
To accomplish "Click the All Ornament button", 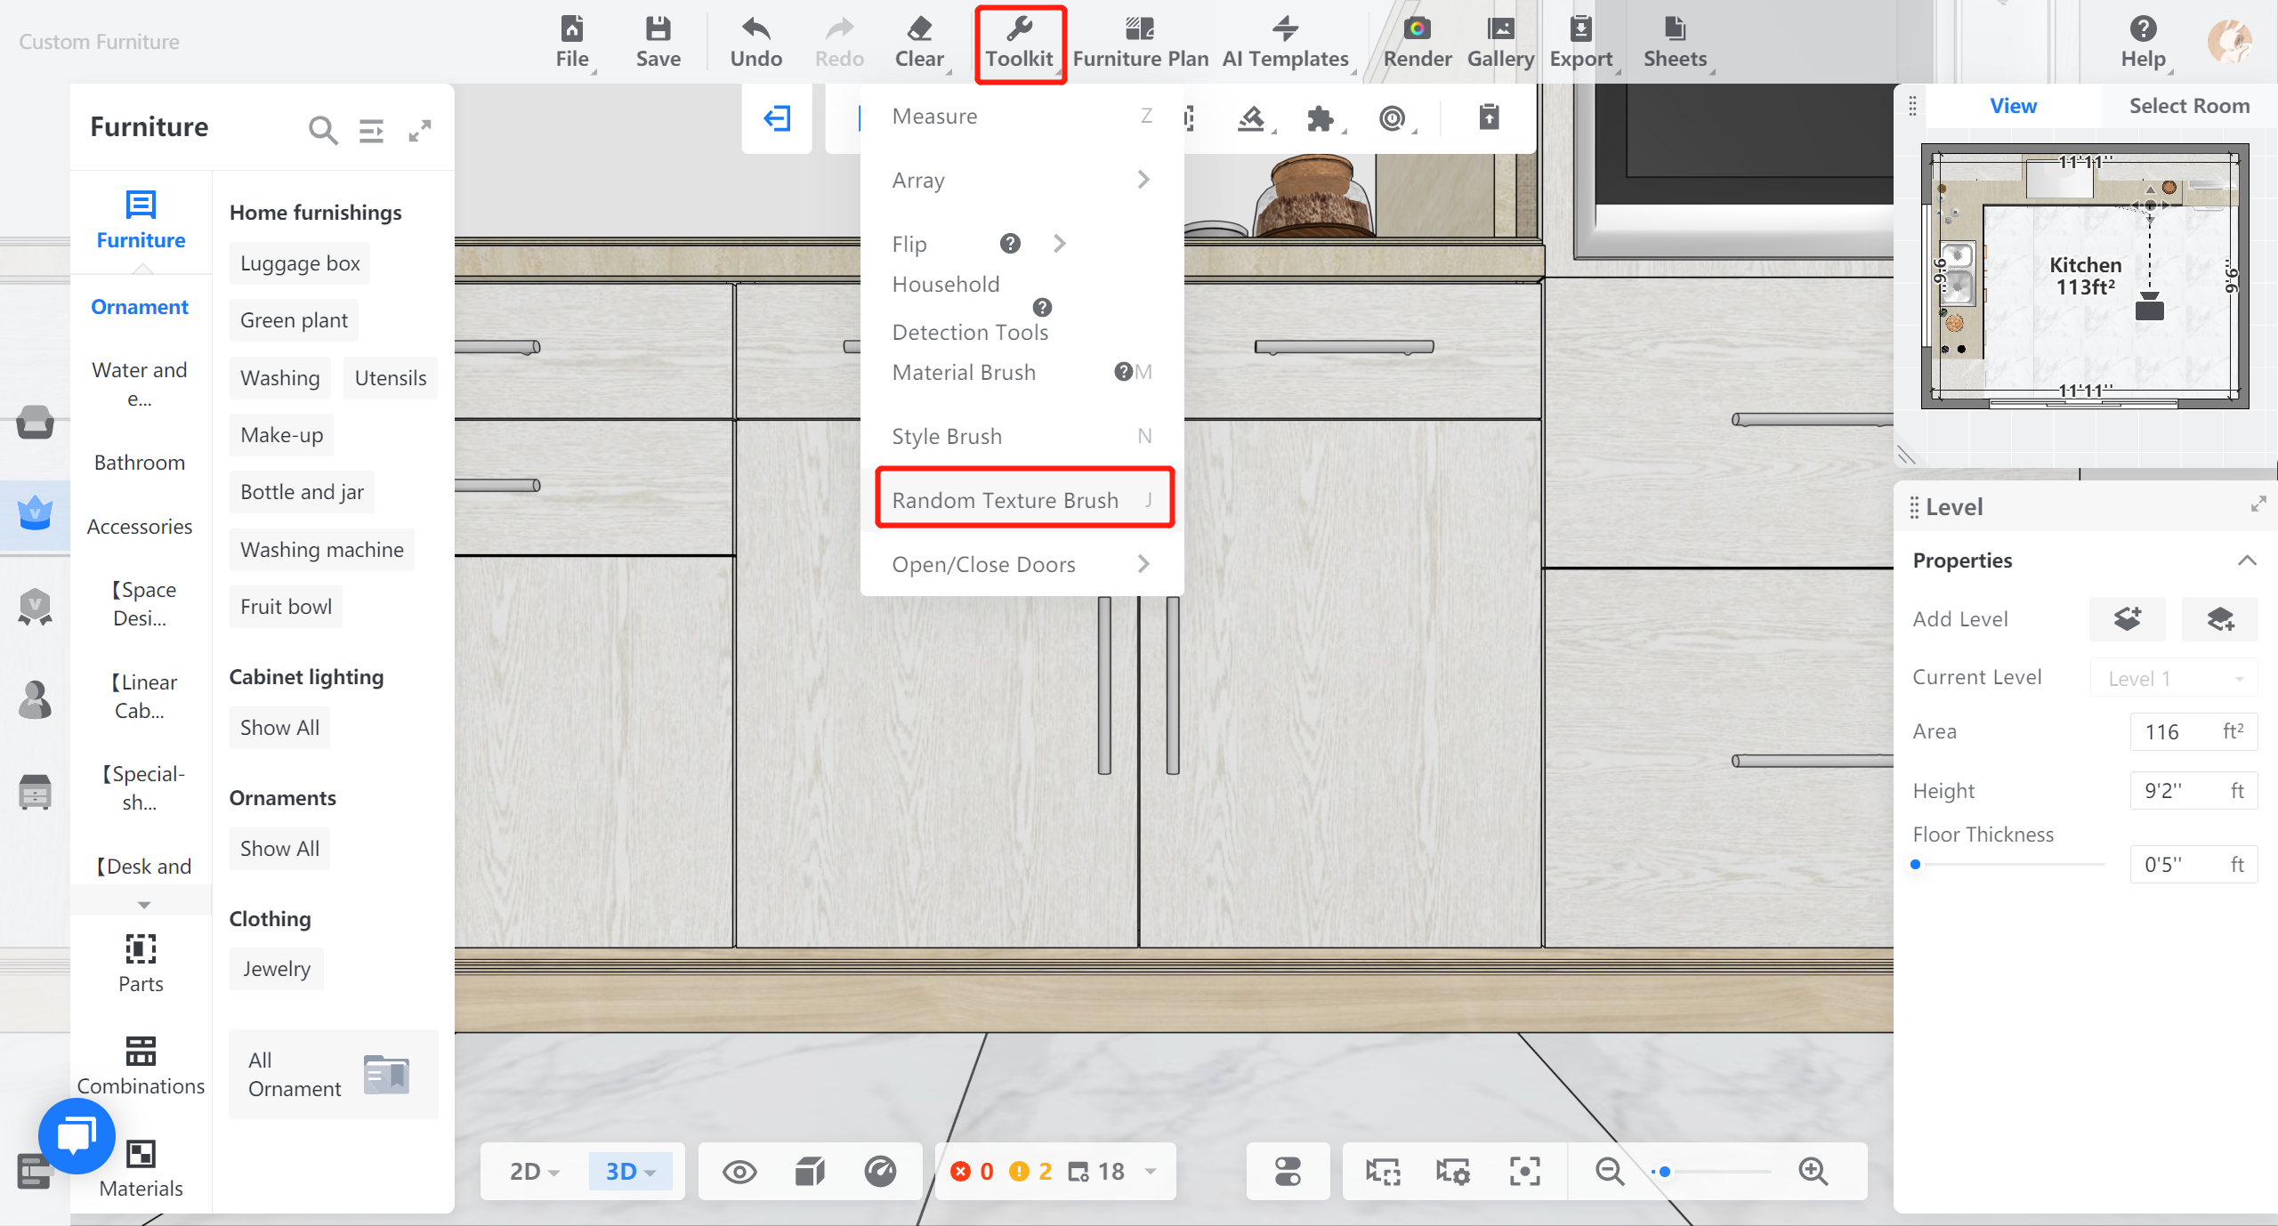I will pos(333,1074).
